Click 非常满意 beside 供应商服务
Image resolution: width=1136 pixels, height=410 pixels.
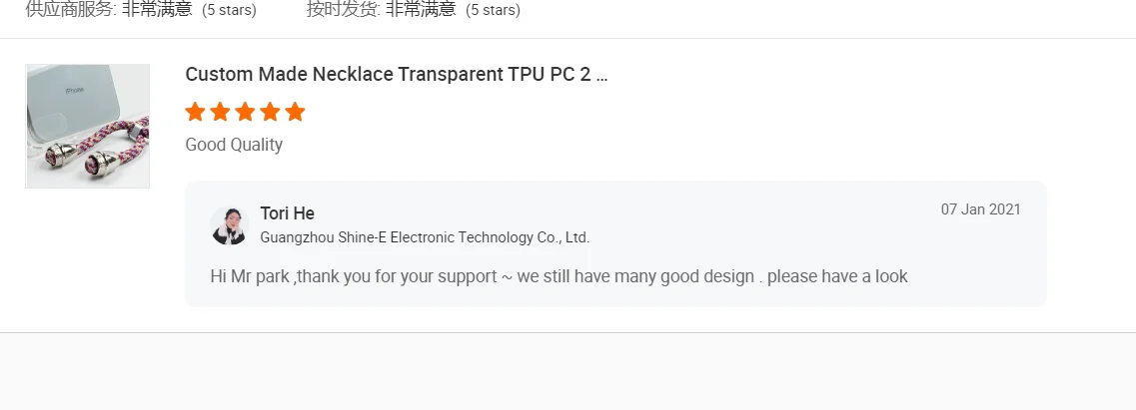(x=158, y=10)
